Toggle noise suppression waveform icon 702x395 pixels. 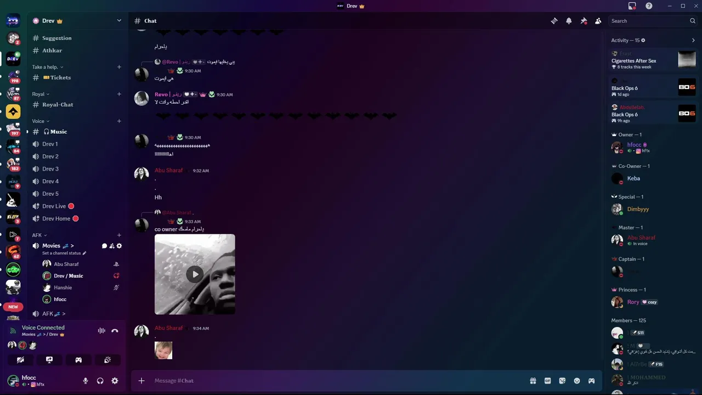point(101,331)
